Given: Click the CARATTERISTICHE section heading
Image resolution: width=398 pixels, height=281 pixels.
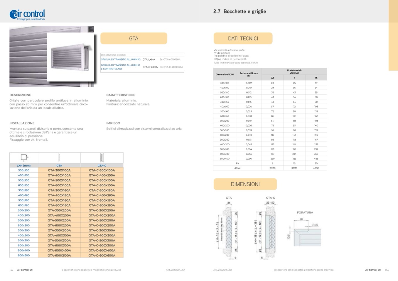Looking at the screenshot, I should (x=121, y=95).
